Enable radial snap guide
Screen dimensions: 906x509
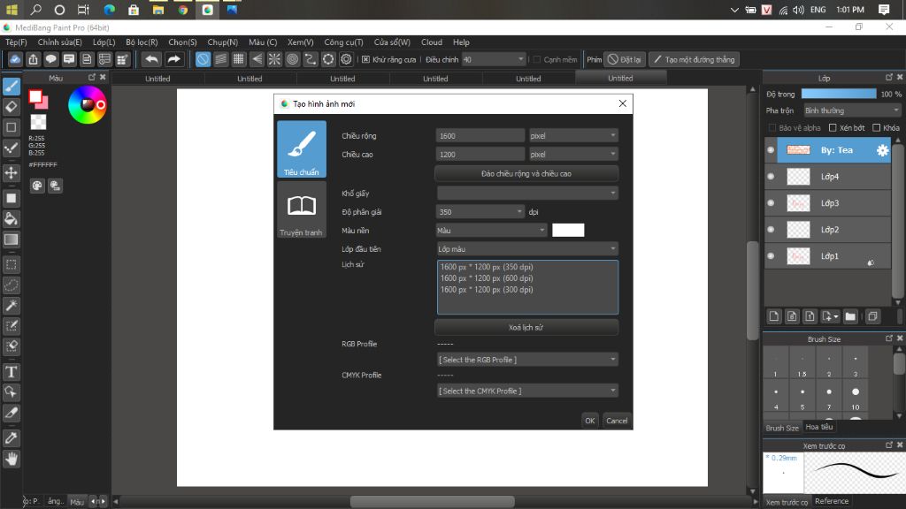pos(274,59)
